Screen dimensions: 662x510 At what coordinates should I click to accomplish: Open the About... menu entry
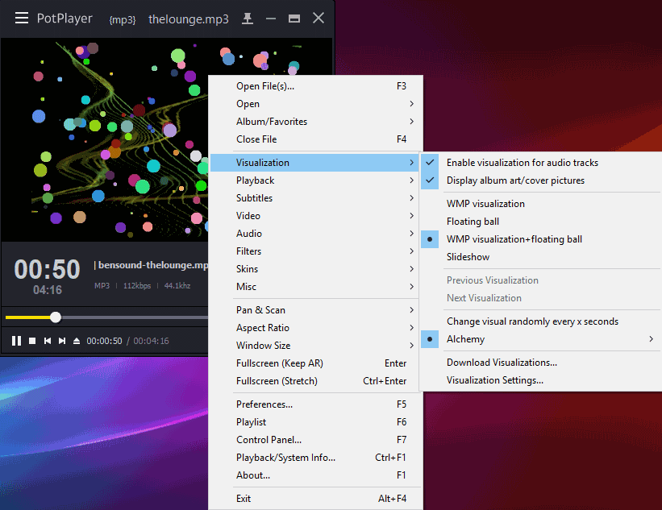pyautogui.click(x=314, y=475)
